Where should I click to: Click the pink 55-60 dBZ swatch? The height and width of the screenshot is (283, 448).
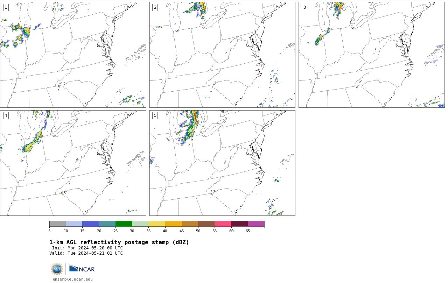click(x=223, y=224)
